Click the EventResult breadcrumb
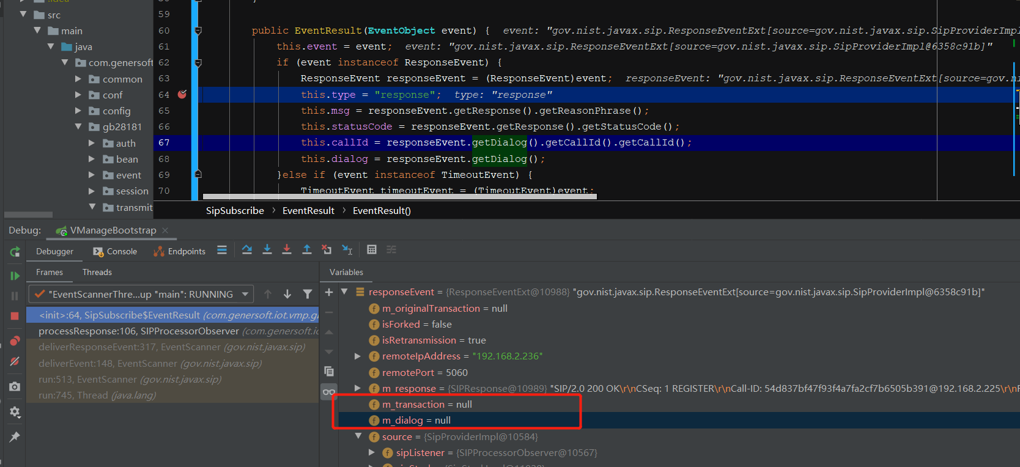The width and height of the screenshot is (1020, 467). [308, 210]
